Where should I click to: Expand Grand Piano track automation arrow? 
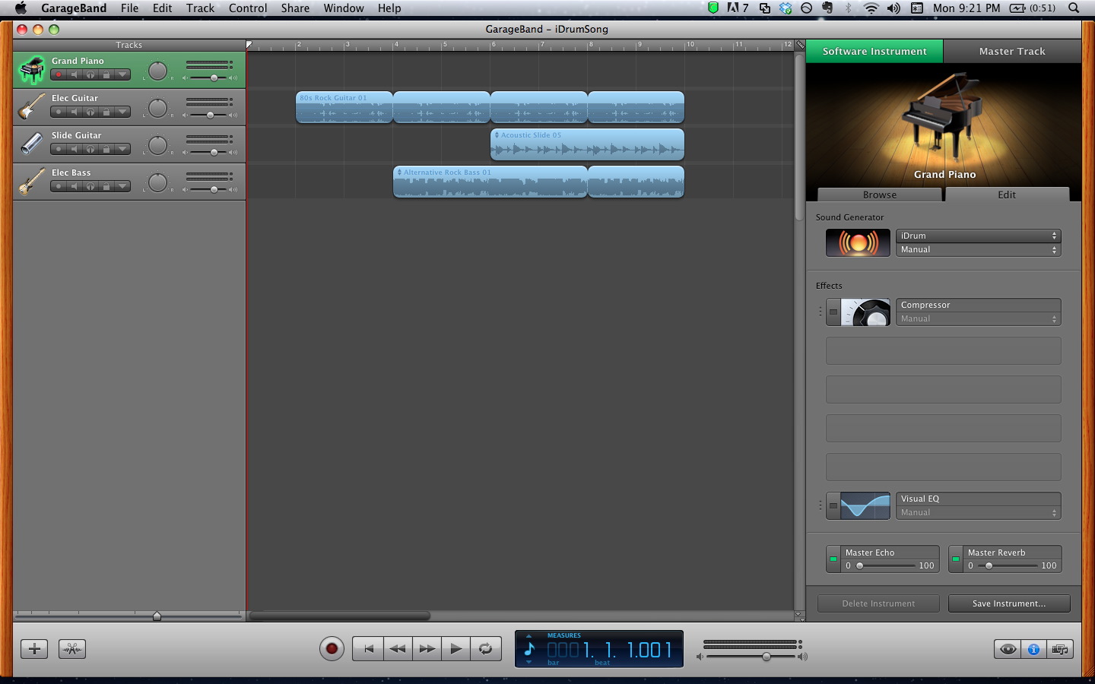point(122,74)
